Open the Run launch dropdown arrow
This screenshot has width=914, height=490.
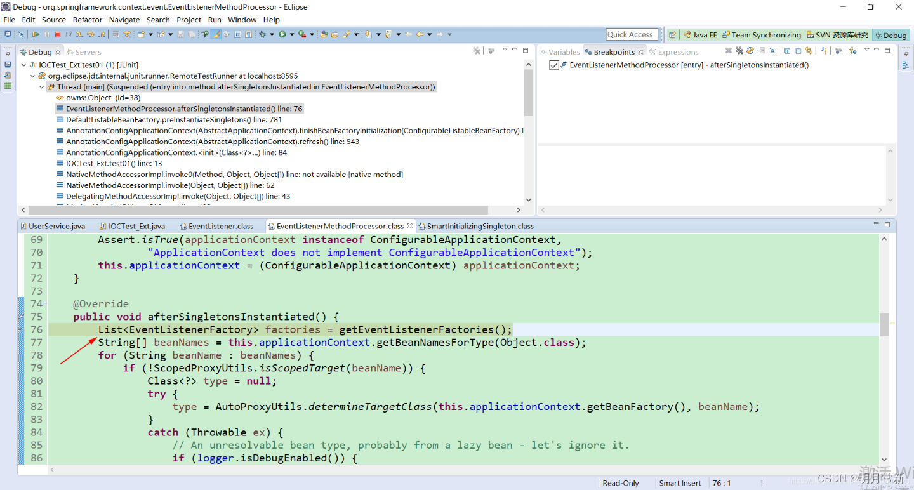(x=291, y=34)
